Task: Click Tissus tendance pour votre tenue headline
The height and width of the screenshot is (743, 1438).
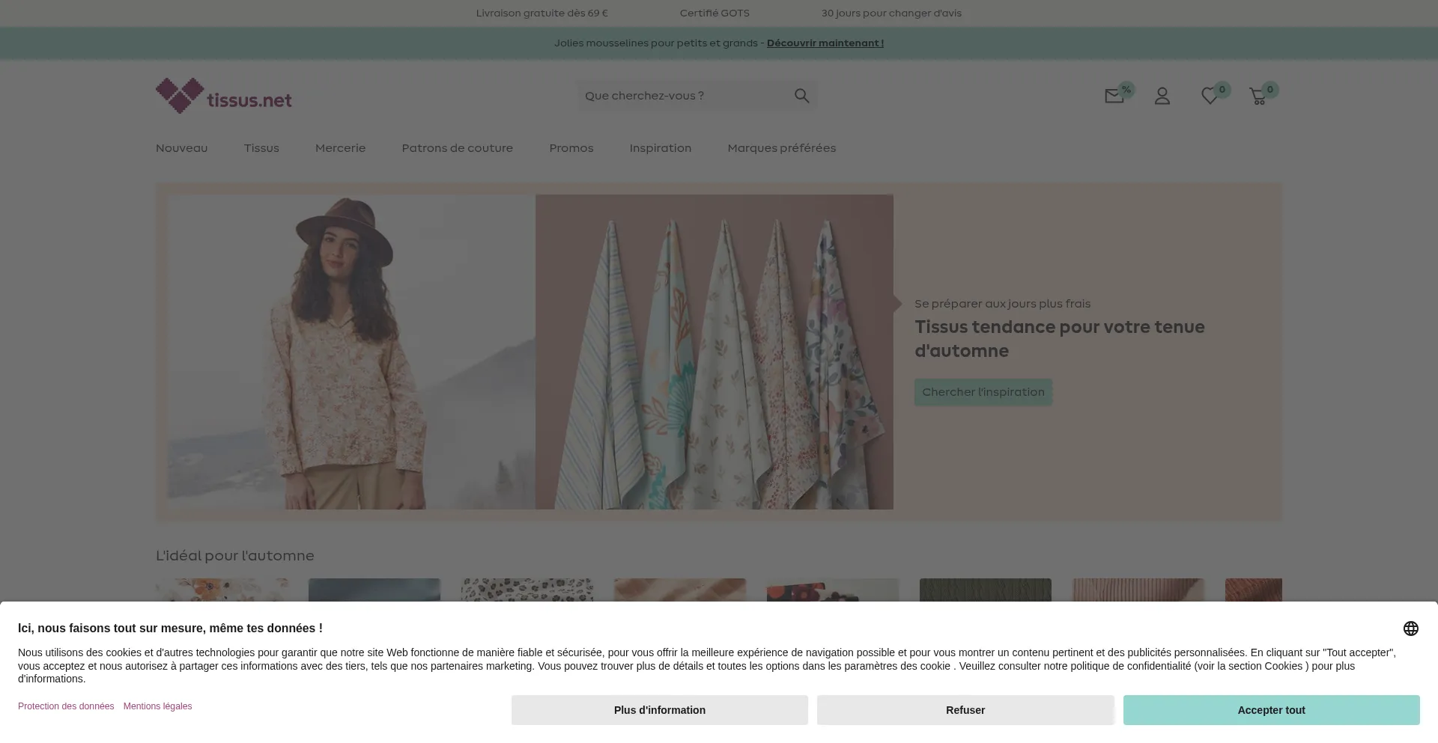Action: pyautogui.click(x=1060, y=339)
